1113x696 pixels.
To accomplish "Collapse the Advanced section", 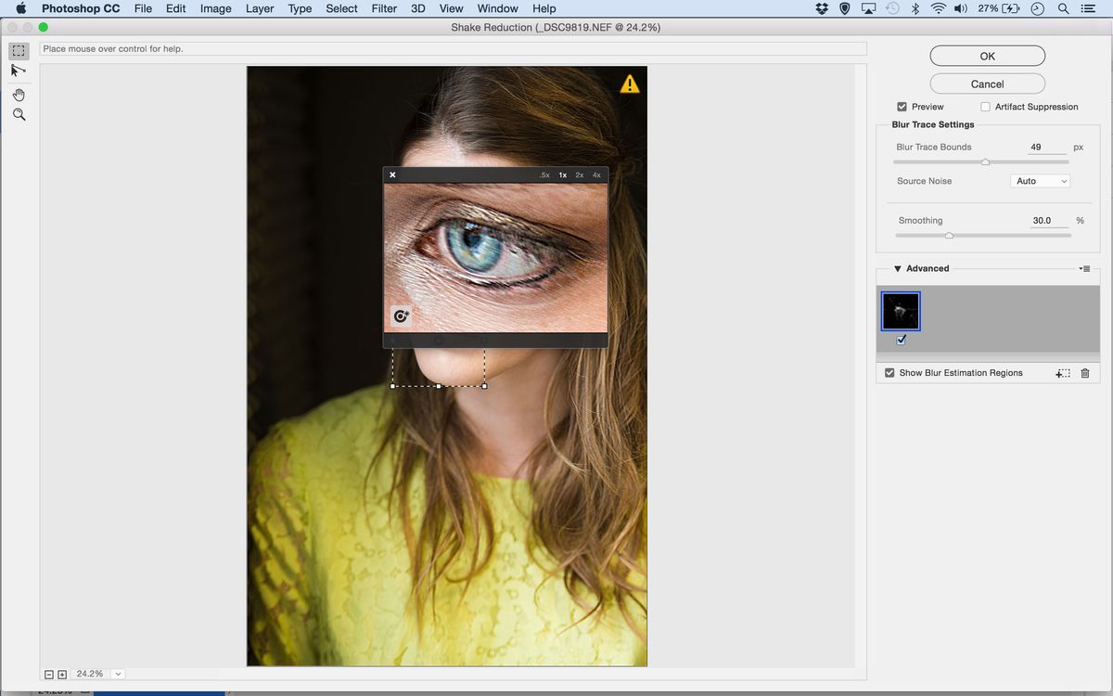I will click(x=898, y=269).
